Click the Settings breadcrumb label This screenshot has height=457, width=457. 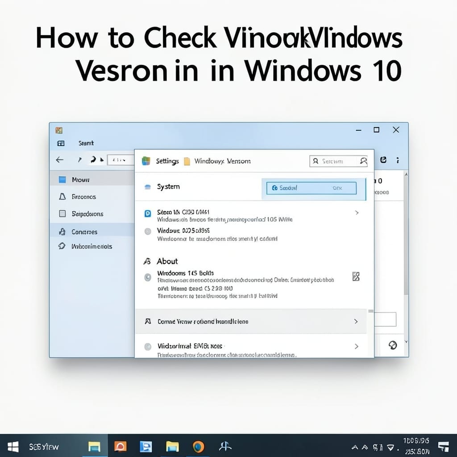click(167, 161)
